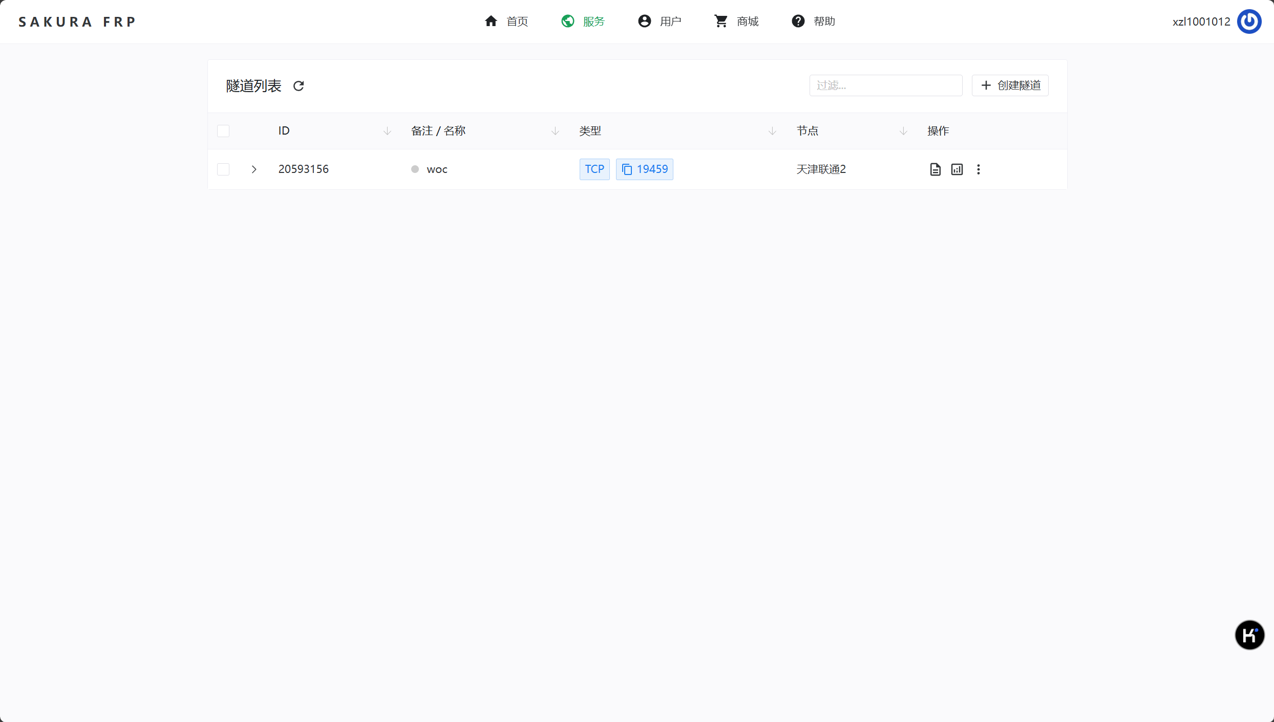This screenshot has width=1274, height=722.
Task: Open config file icon for tunnel woc
Action: pyautogui.click(x=935, y=169)
